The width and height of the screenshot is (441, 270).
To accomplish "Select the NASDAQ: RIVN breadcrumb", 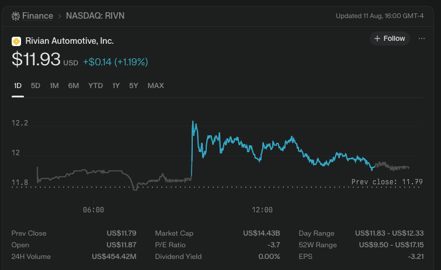I will click(x=95, y=16).
